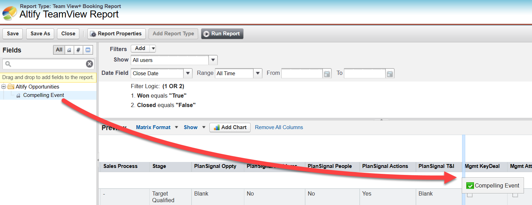532x205 pixels.
Task: Click the Filter Logic '(1 OR 2)' text
Action: (173, 86)
